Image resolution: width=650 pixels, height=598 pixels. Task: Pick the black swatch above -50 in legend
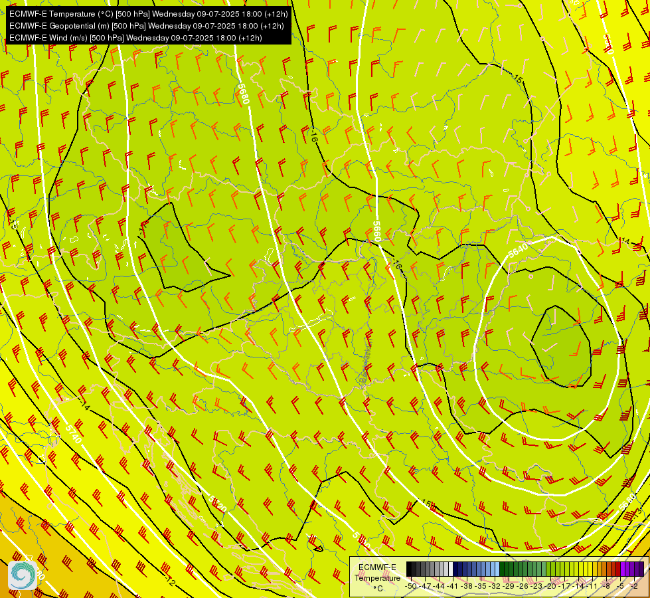point(409,569)
